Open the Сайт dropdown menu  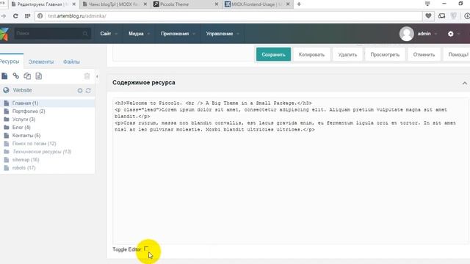pos(109,34)
